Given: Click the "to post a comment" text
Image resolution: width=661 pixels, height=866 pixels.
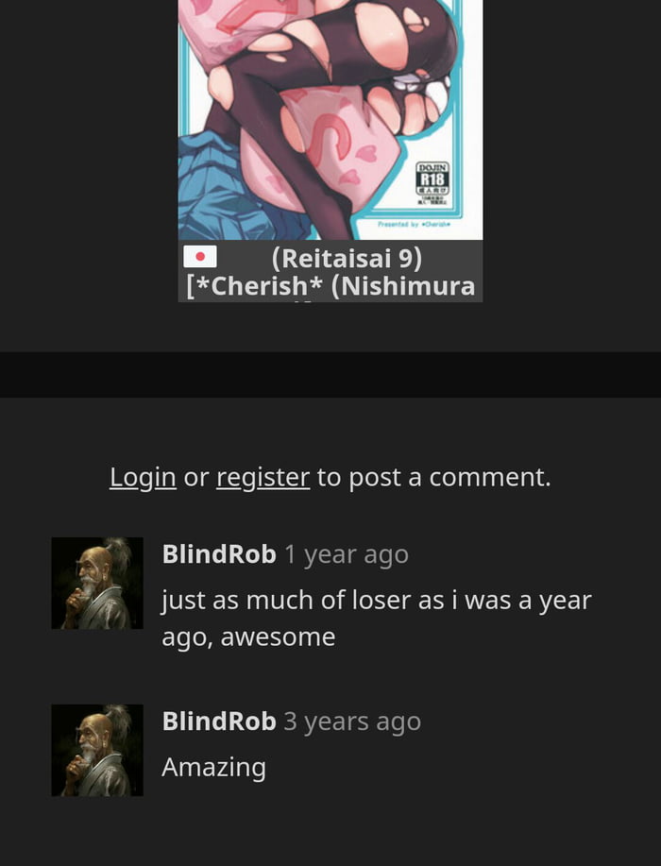Looking at the screenshot, I should (x=434, y=477).
